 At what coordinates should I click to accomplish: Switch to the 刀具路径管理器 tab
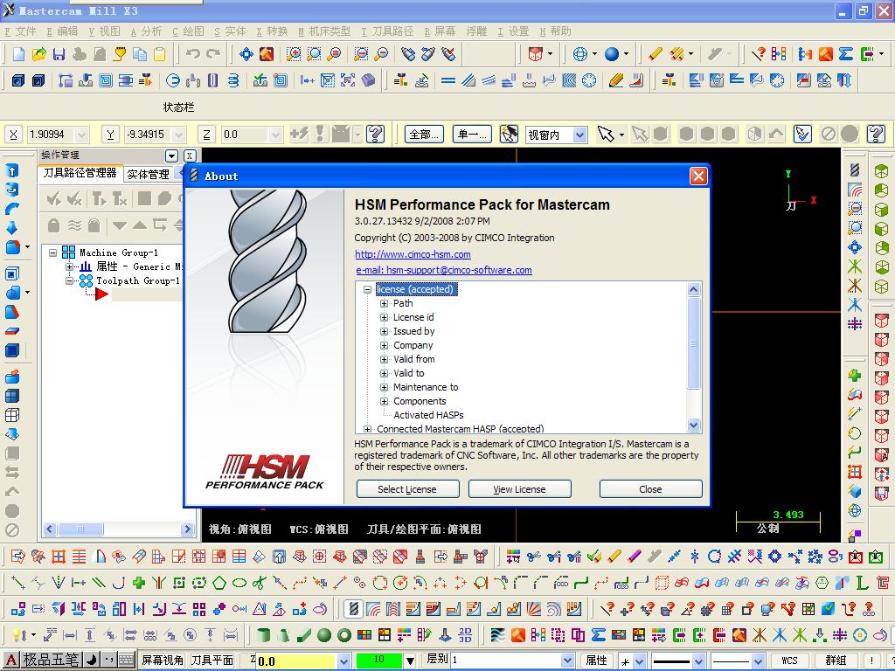[80, 173]
